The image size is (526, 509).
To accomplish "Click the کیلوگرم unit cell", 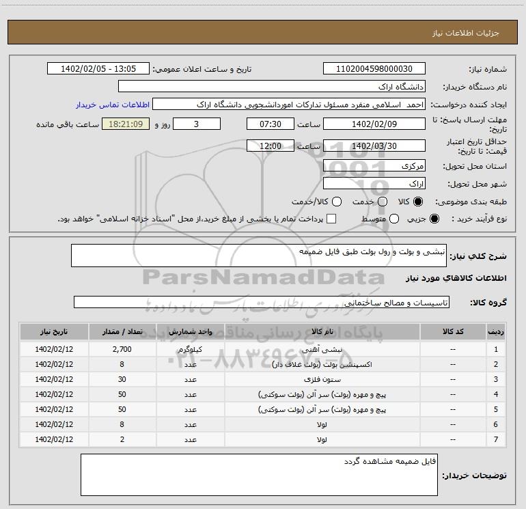I will coord(190,349).
